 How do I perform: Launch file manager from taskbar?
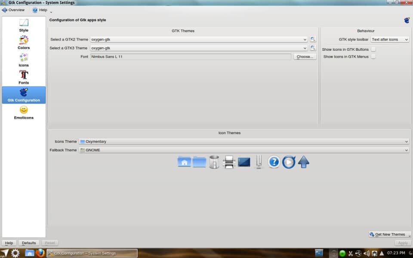tap(30, 253)
